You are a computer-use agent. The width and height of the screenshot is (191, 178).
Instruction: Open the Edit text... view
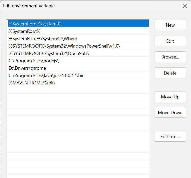[170, 137]
